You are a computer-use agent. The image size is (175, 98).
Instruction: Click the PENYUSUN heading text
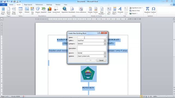[88, 88]
